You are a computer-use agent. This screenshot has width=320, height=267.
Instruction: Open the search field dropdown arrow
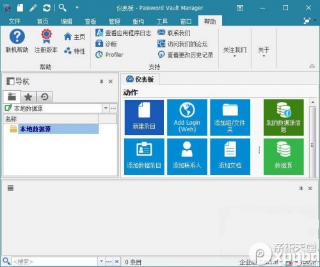(x=101, y=261)
